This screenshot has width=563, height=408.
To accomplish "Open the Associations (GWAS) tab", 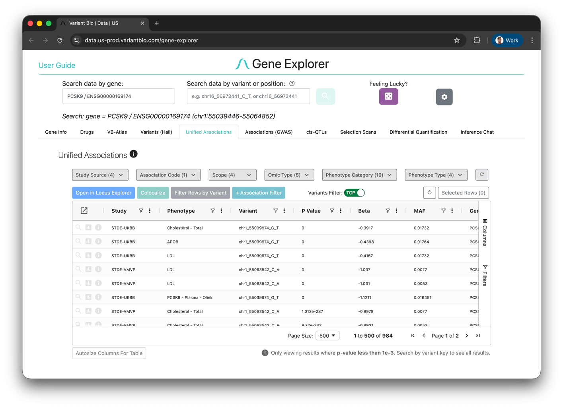I will point(269,132).
